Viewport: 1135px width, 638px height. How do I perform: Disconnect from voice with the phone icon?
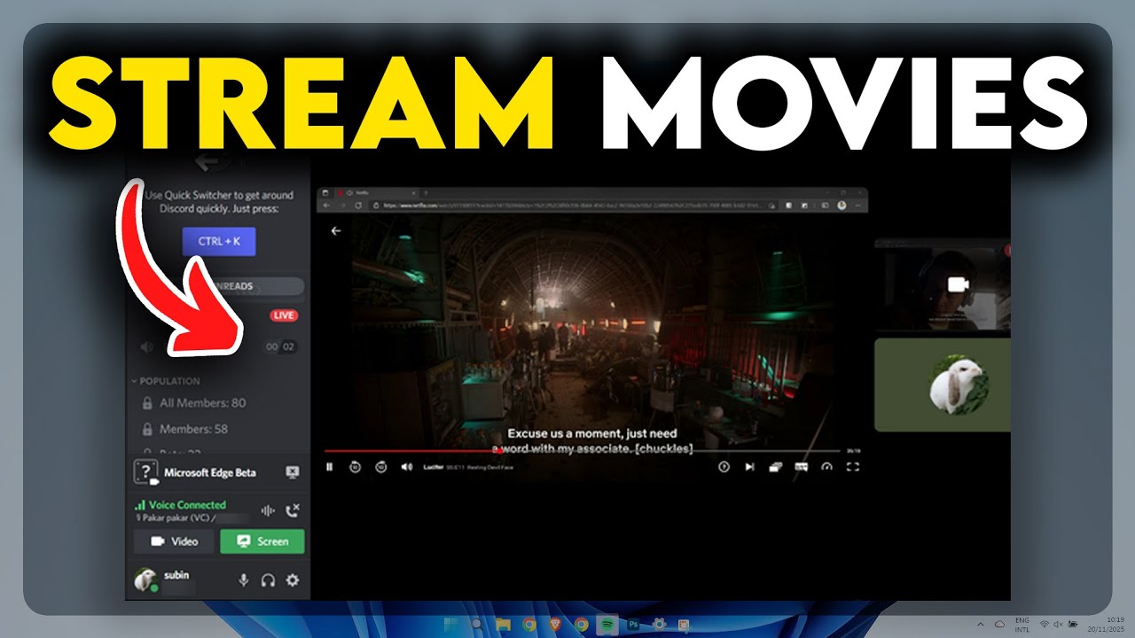(x=294, y=510)
